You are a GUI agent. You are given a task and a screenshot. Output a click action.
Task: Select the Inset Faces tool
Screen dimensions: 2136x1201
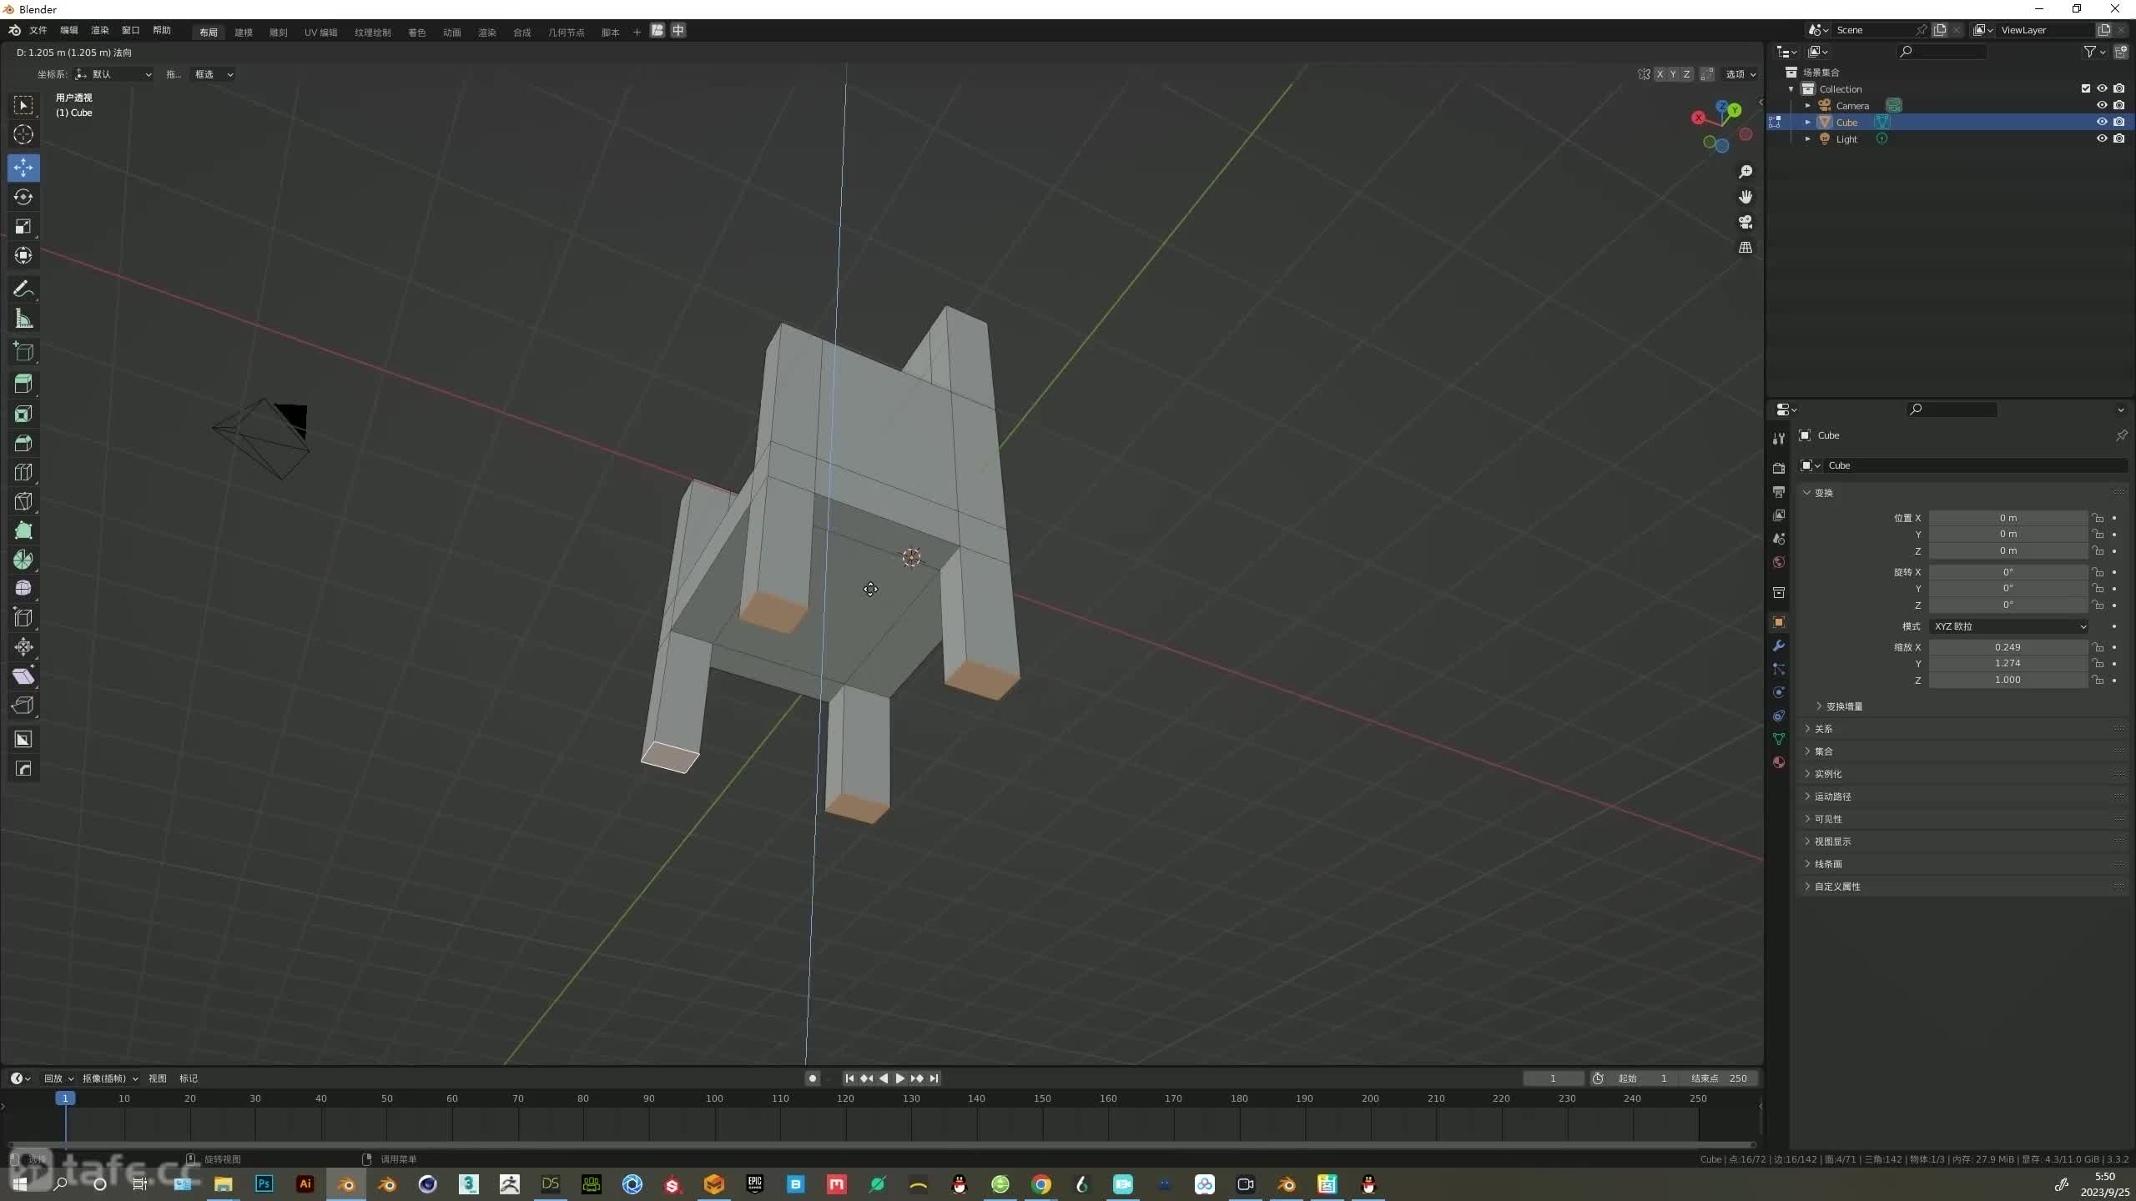23,414
